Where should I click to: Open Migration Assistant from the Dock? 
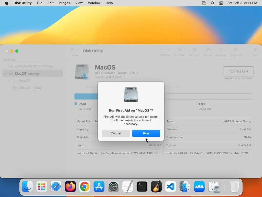point(185,186)
